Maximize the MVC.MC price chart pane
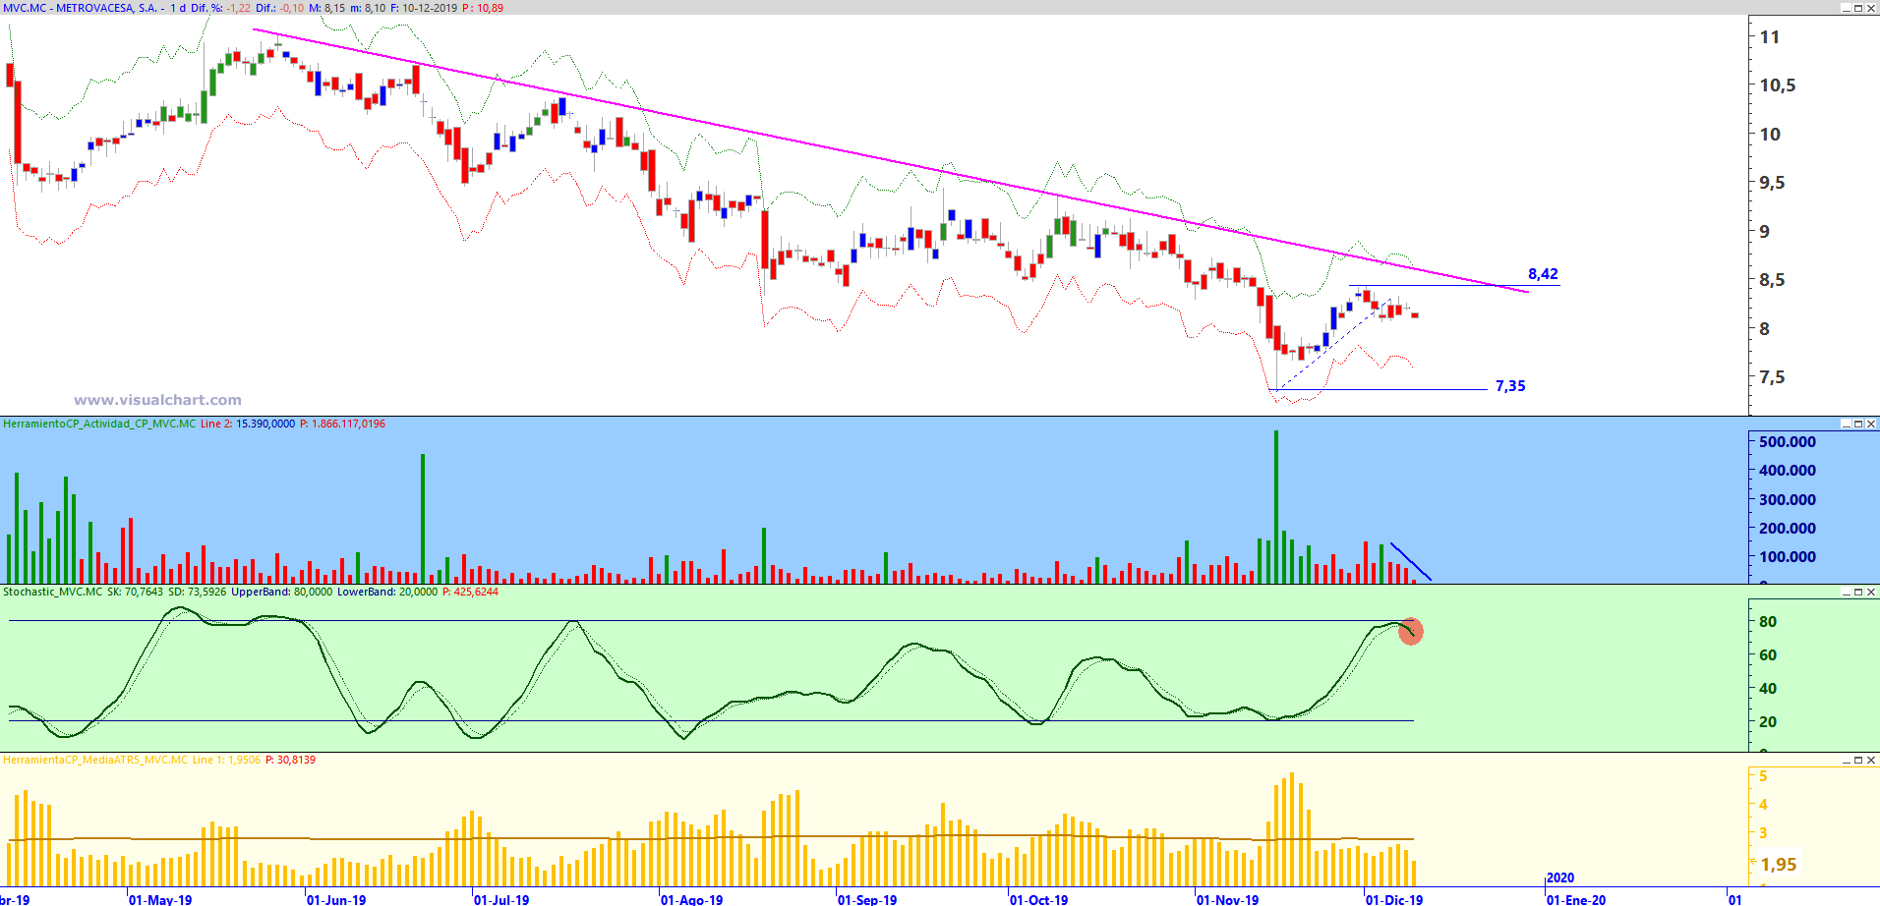 click(x=1858, y=8)
